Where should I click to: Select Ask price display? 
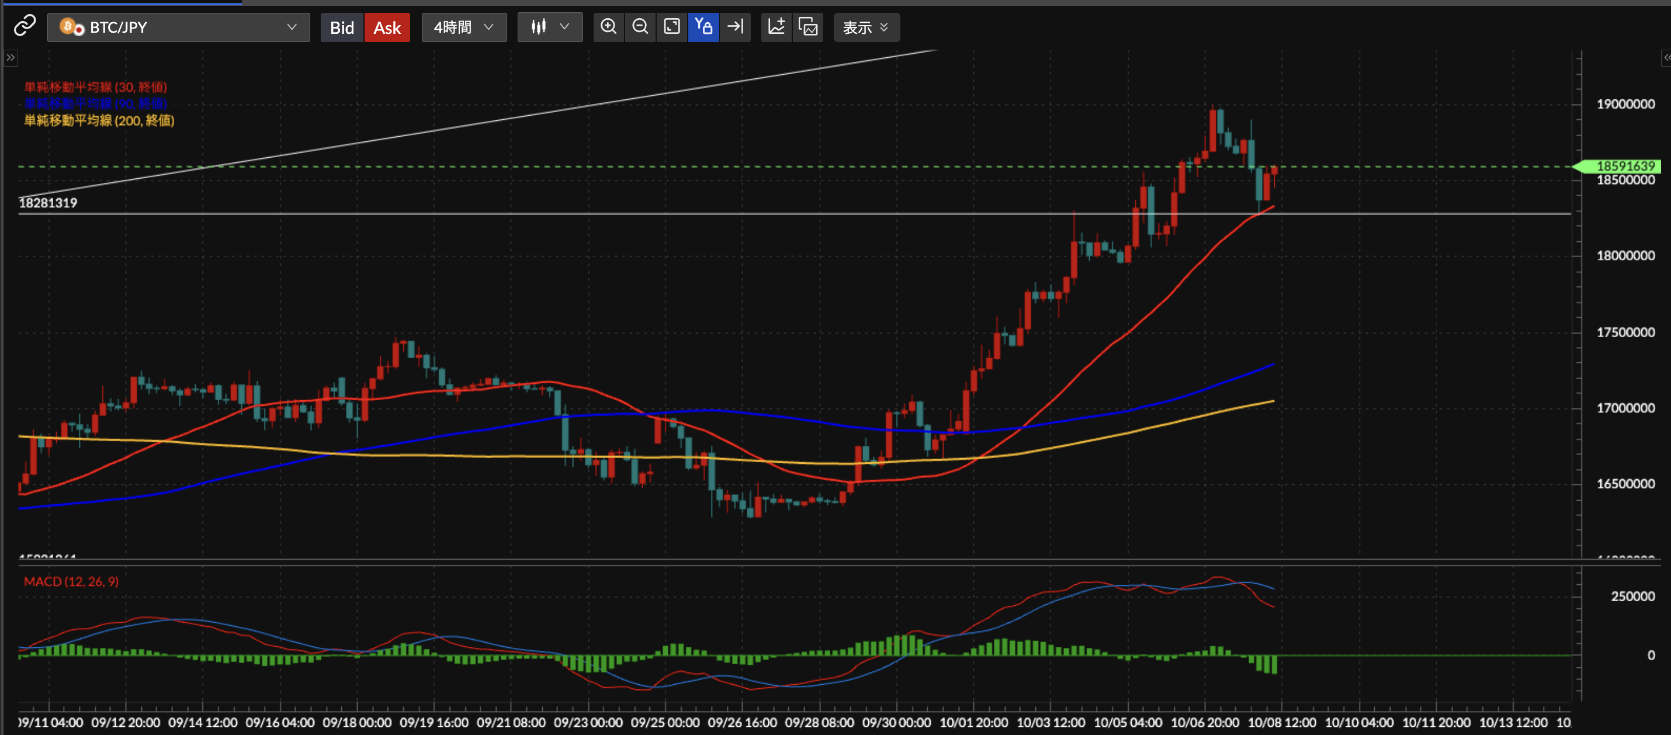[x=387, y=27]
